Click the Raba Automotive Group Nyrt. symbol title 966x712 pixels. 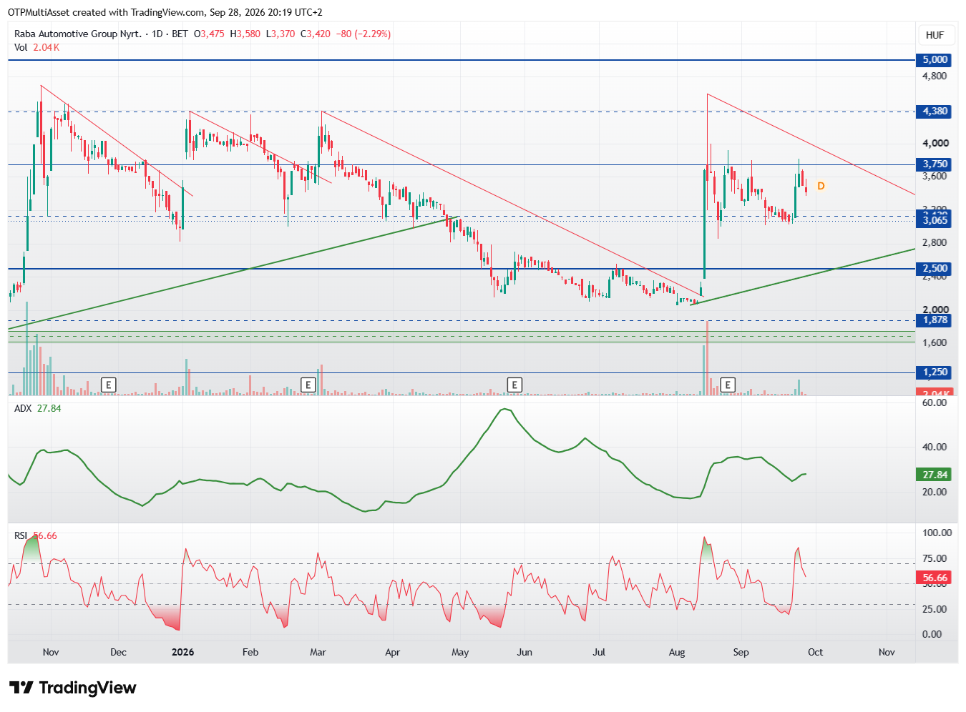78,34
